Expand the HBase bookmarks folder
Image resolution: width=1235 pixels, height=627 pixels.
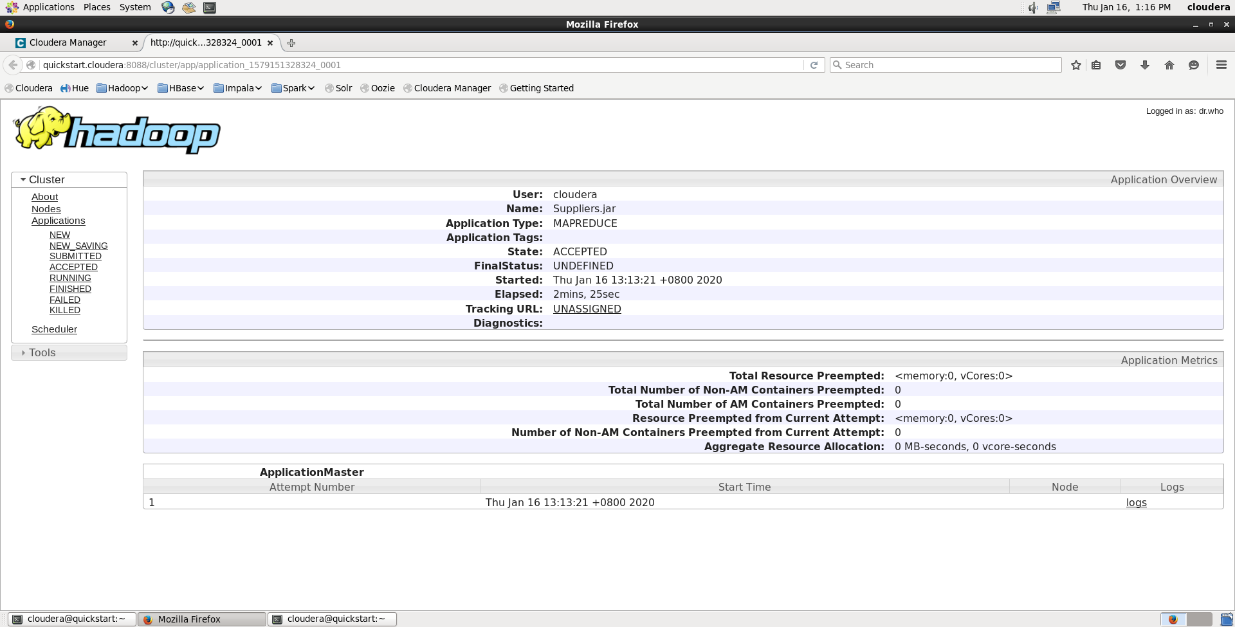pyautogui.click(x=181, y=88)
